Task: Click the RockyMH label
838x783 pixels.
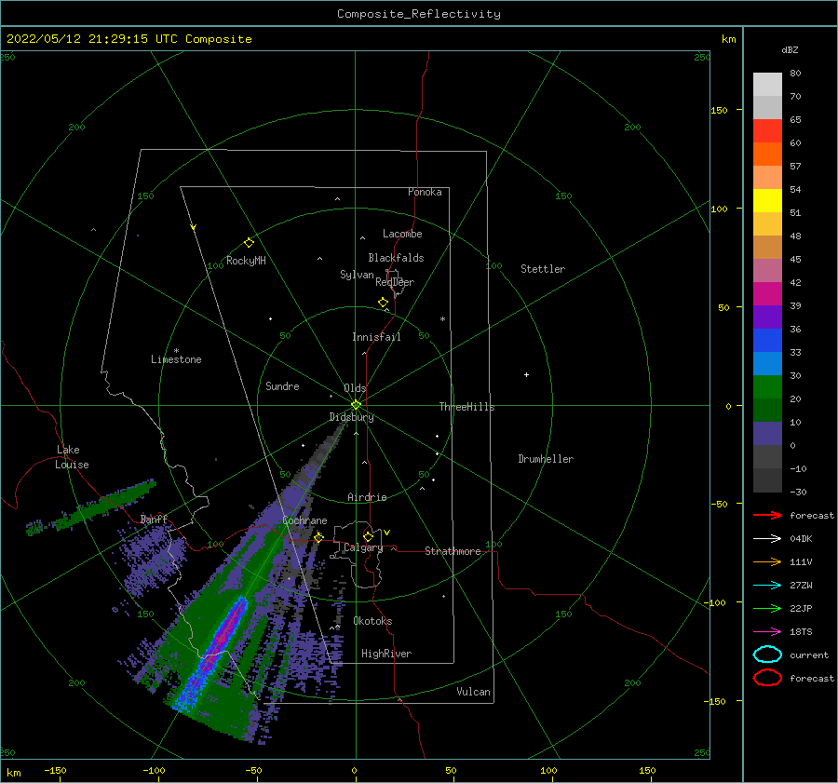Action: pos(246,261)
